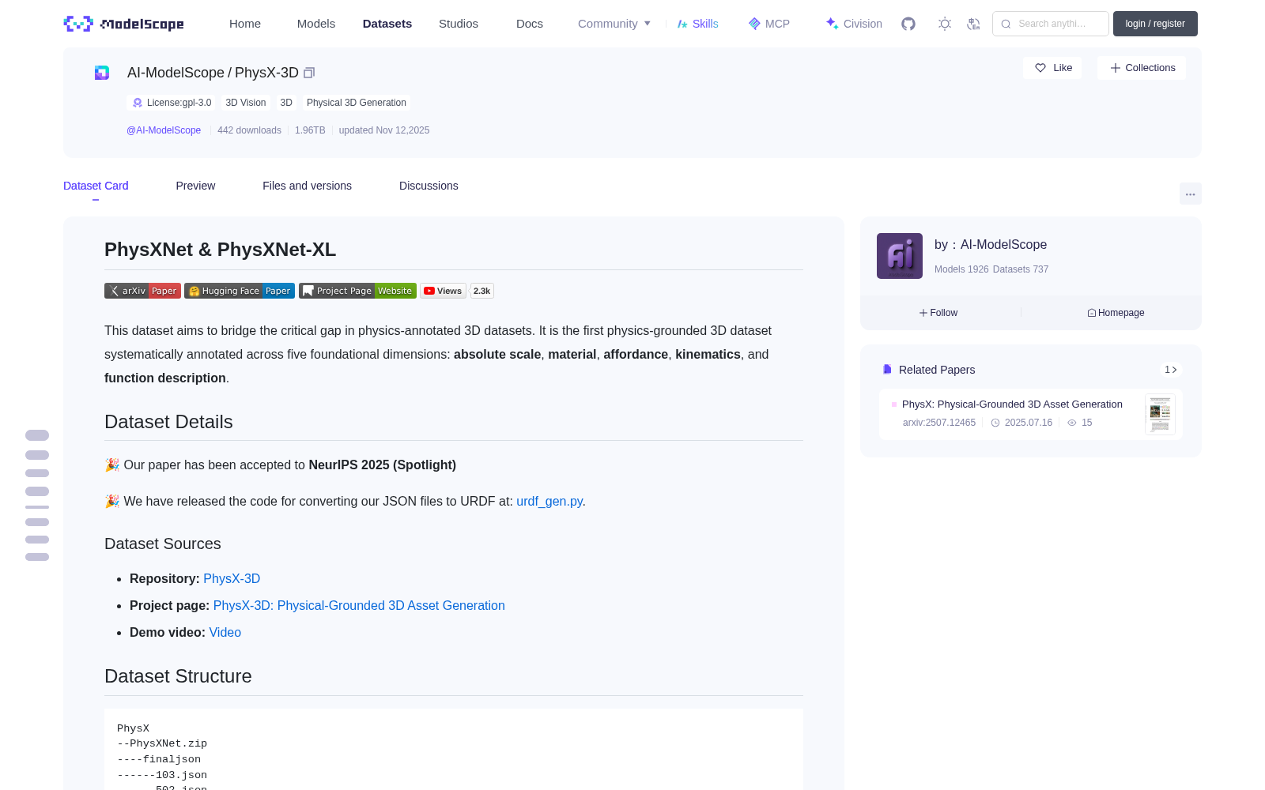Open PhysX: Physical-Grounded 3D Asset Generation paper
Image resolution: width=1265 pixels, height=790 pixels.
[x=1012, y=404]
